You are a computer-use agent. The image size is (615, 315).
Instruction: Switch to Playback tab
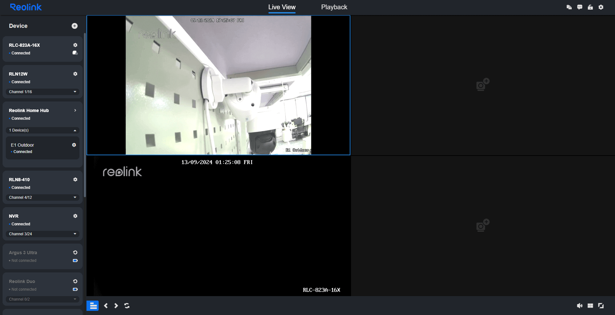tap(334, 7)
